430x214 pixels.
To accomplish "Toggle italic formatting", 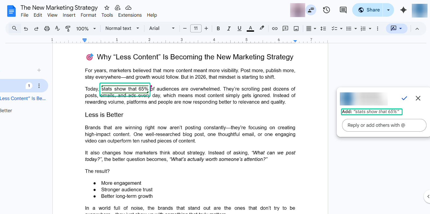I will coord(229,28).
